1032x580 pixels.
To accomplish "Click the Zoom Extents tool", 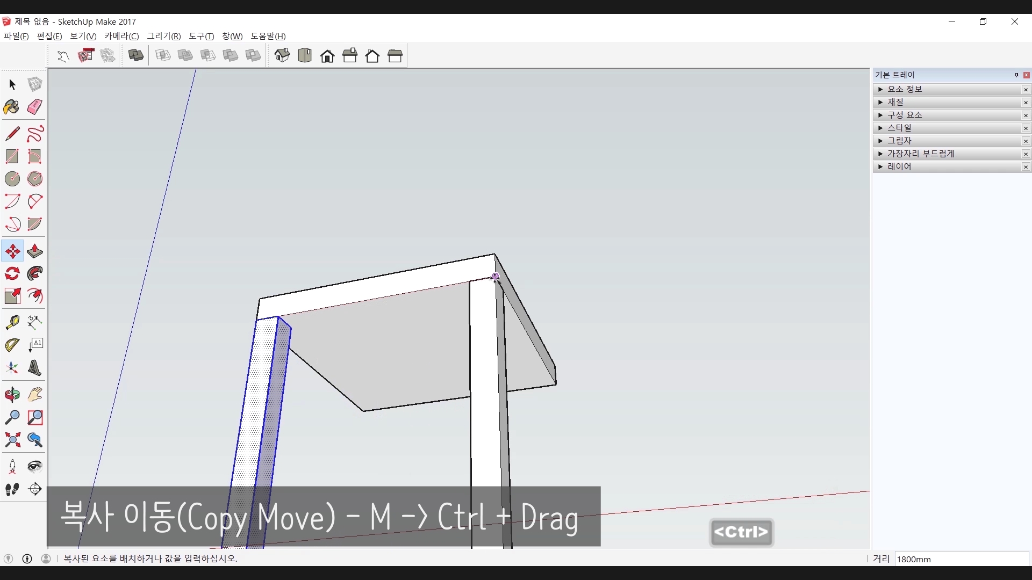I will click(x=12, y=440).
